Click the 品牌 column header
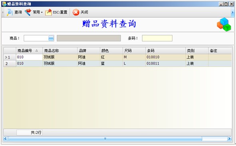236x146 pixels. click(89, 51)
